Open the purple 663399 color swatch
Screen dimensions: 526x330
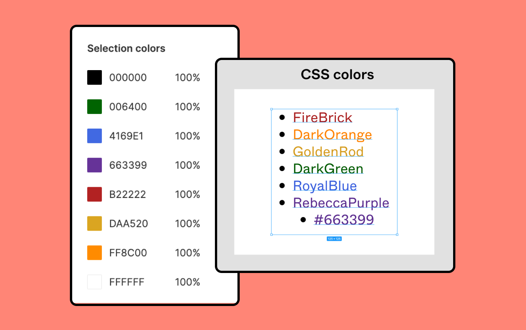(x=95, y=165)
